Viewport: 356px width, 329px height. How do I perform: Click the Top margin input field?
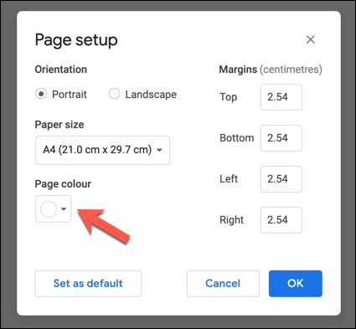[281, 97]
